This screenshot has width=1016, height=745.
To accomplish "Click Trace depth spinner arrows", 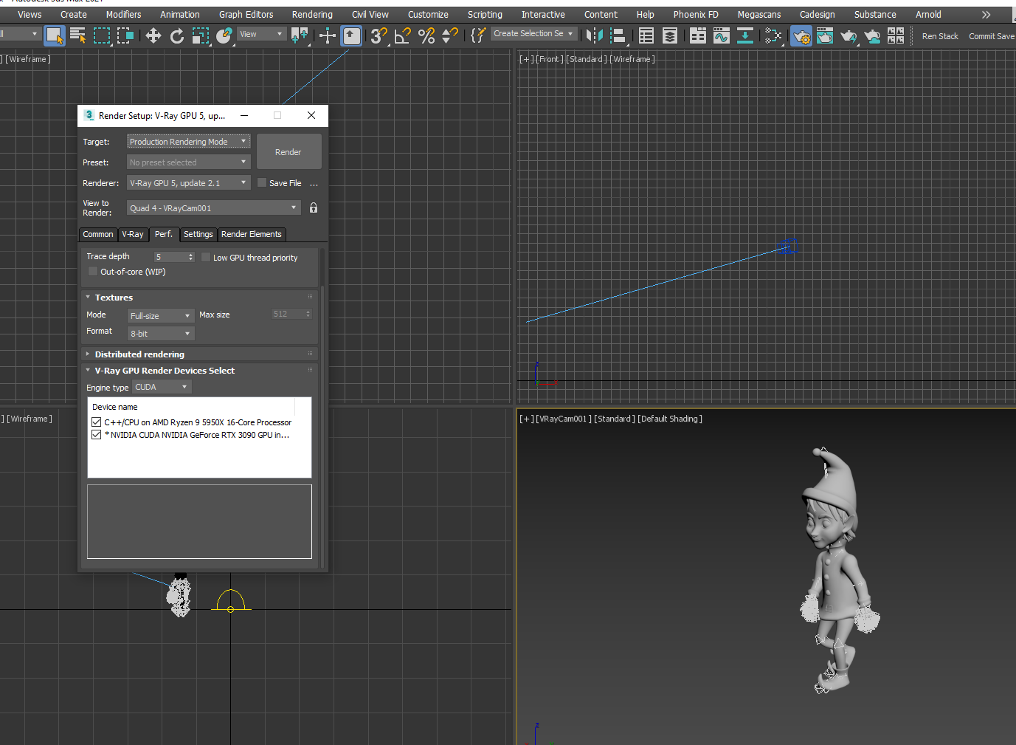I will [191, 257].
